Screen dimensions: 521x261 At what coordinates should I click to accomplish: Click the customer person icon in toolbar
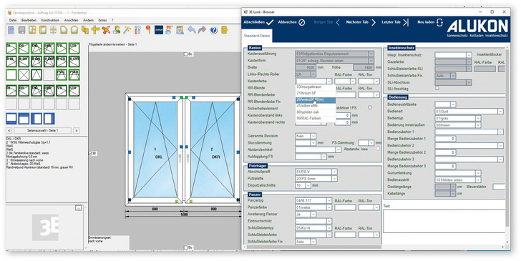[116, 30]
